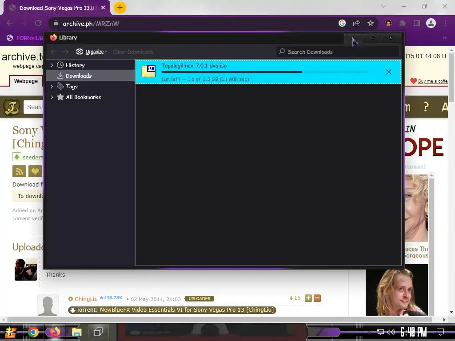Click the heart favorite icon on torrent page
Image resolution: width=455 pixels, height=341 pixels.
click(x=35, y=171)
